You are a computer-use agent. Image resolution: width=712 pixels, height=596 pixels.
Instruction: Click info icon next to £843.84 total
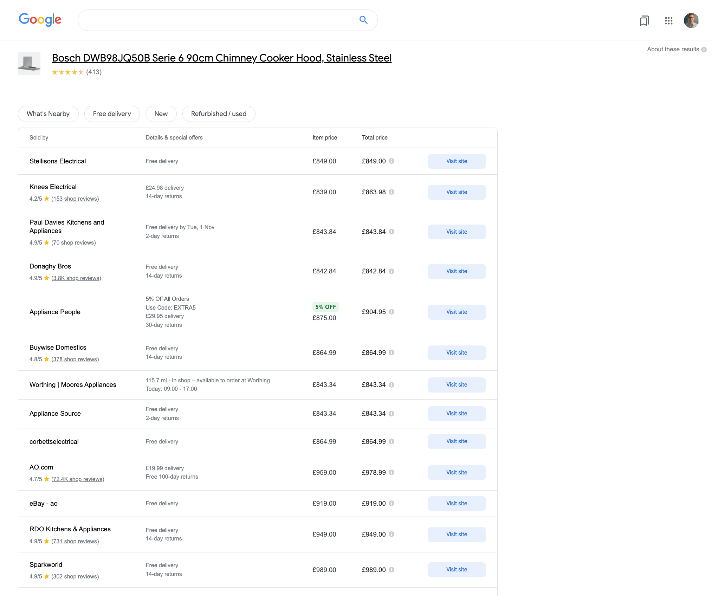point(391,232)
